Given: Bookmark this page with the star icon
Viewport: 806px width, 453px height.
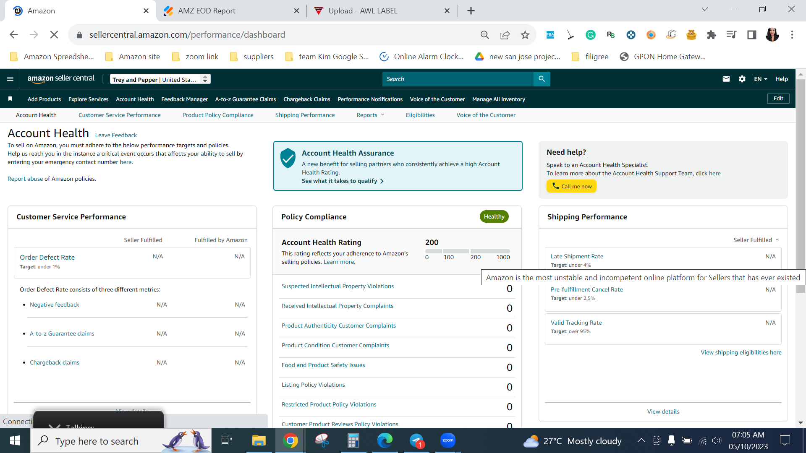Looking at the screenshot, I should coord(525,35).
